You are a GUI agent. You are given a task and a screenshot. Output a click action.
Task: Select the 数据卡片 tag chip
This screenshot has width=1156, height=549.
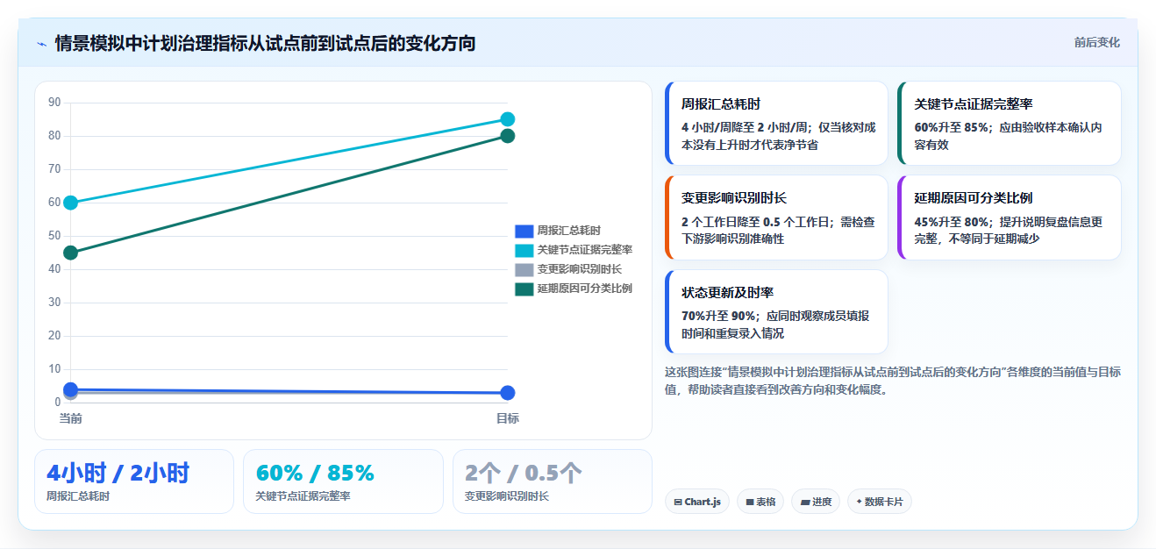(x=880, y=502)
